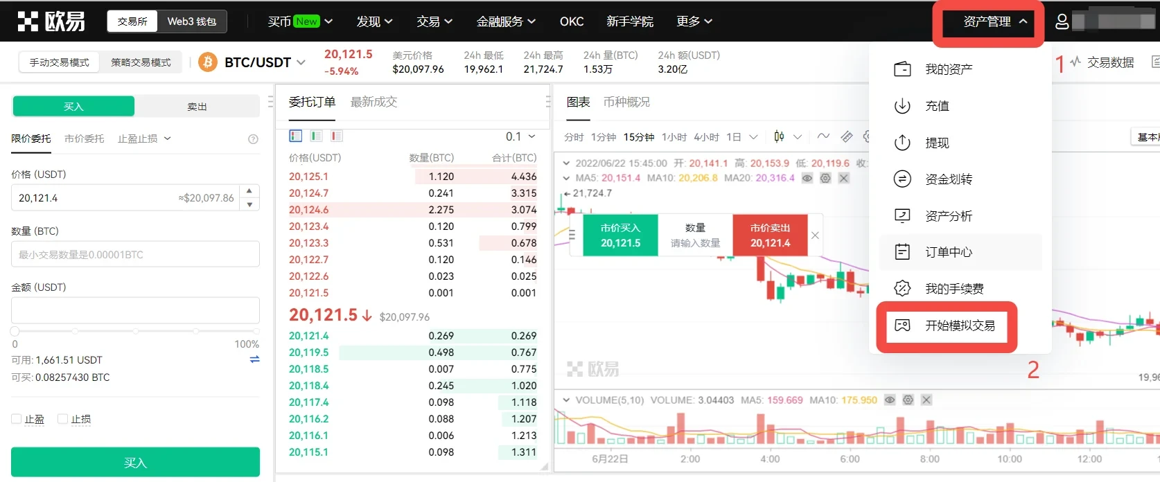The height and width of the screenshot is (482, 1160).
Task: Click the panel menu icon right of 最新成交
Action: click(x=548, y=102)
